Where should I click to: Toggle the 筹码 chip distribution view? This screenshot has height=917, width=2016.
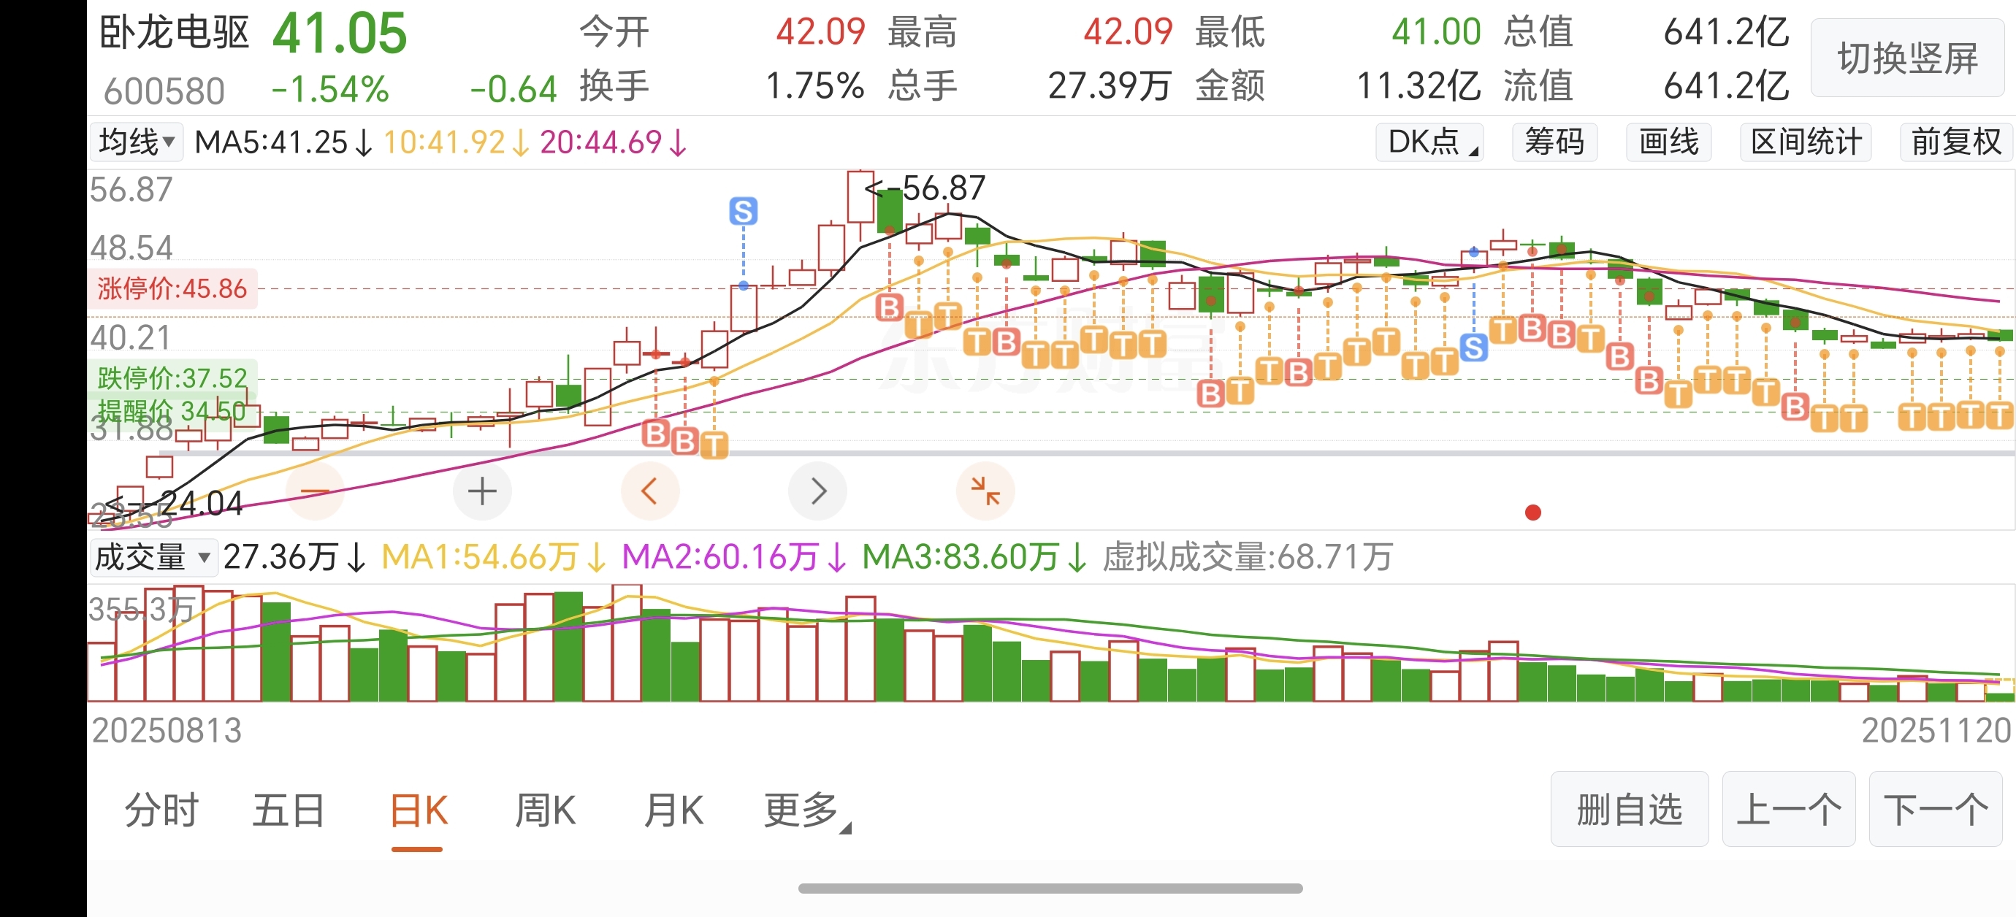pos(1554,142)
